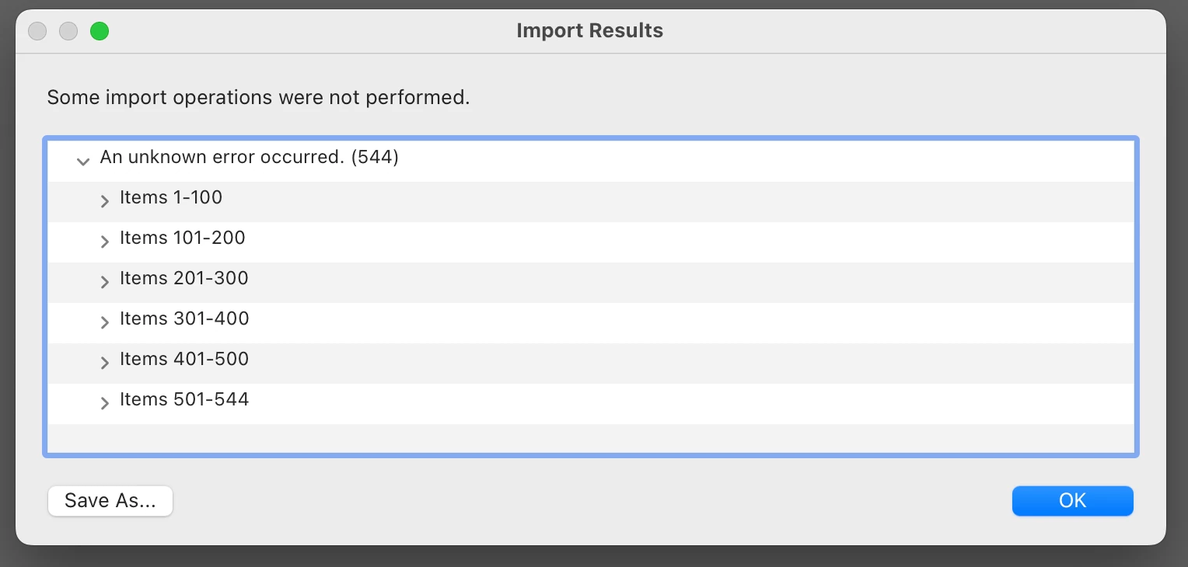Select the 'Items 201-300' row label
Image resolution: width=1188 pixels, height=567 pixels.
pyautogui.click(x=184, y=279)
